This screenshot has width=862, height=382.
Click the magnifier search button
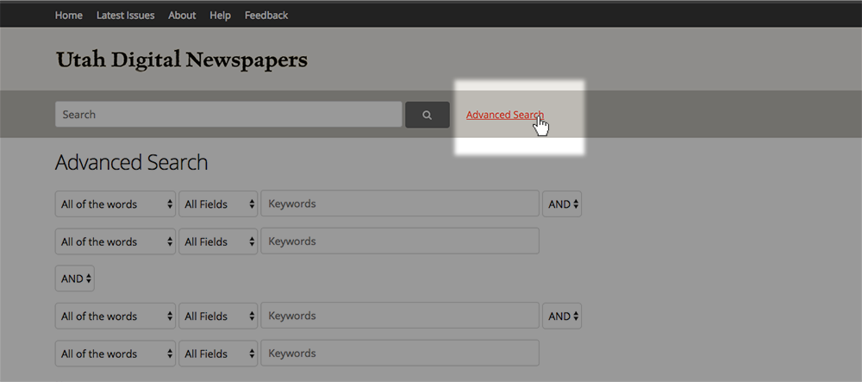[x=428, y=115]
